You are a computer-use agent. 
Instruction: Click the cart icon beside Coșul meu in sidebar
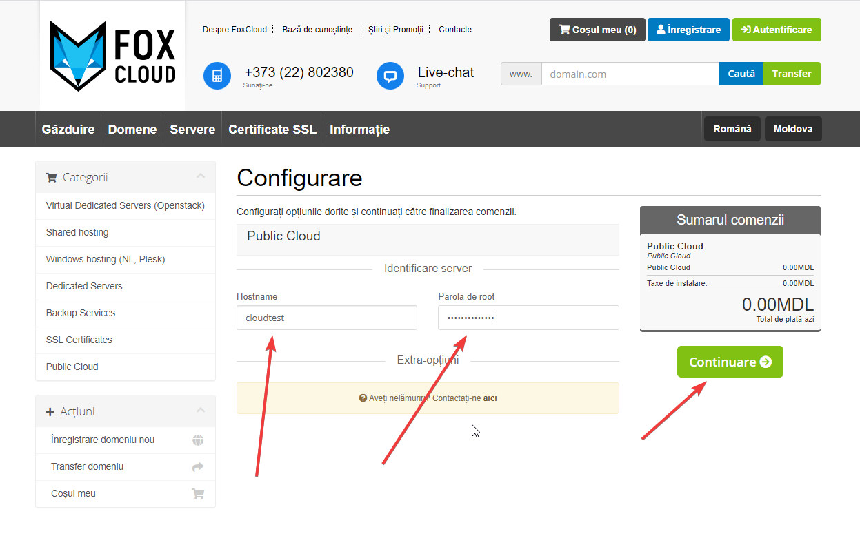pyautogui.click(x=198, y=494)
